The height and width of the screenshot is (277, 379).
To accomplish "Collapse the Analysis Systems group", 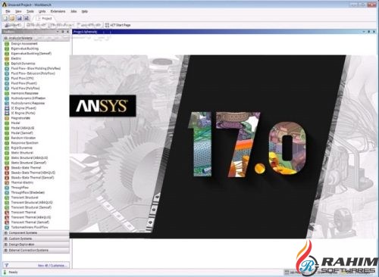I will coord(5,38).
